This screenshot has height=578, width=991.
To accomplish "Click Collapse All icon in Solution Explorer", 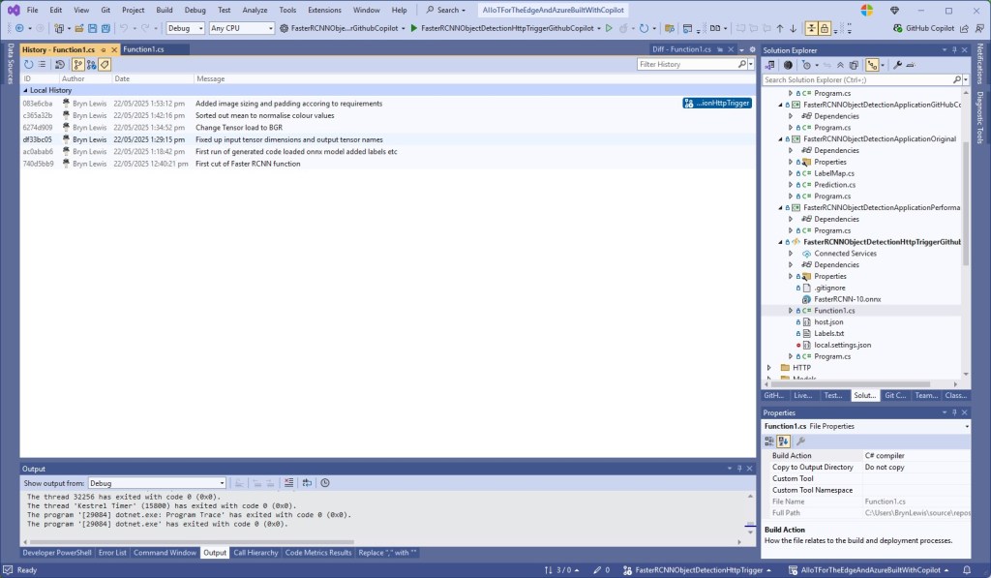I will 841,65.
